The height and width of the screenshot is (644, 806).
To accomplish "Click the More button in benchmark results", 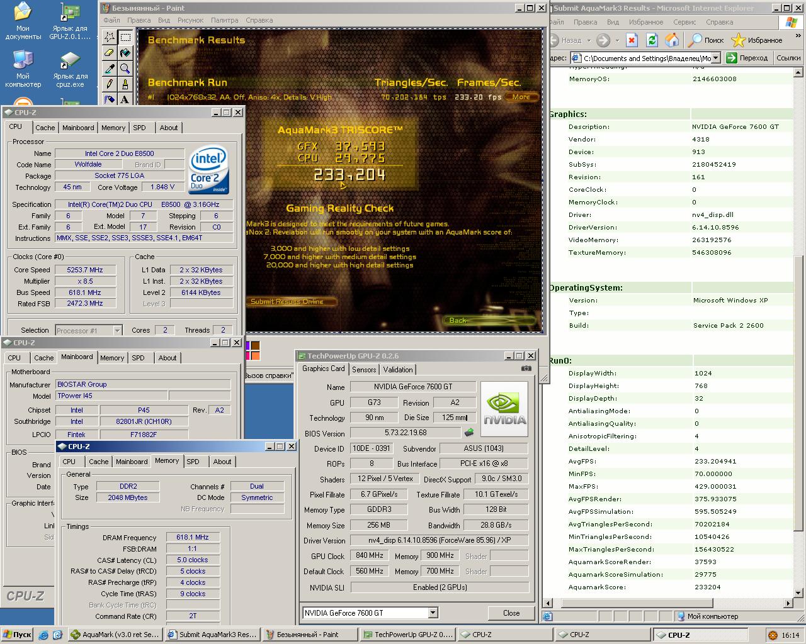I will (521, 97).
